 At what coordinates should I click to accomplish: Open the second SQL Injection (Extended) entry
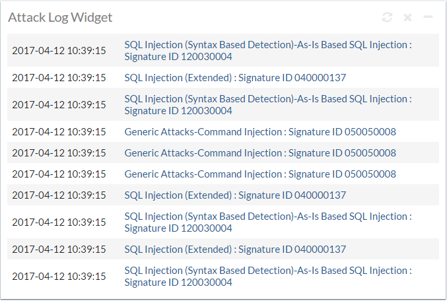click(235, 195)
